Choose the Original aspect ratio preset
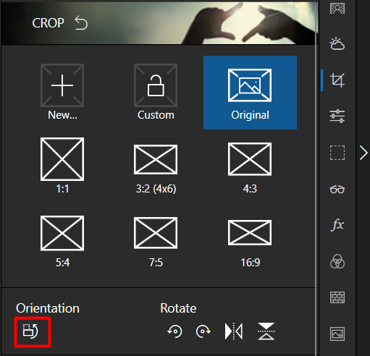 pos(250,93)
